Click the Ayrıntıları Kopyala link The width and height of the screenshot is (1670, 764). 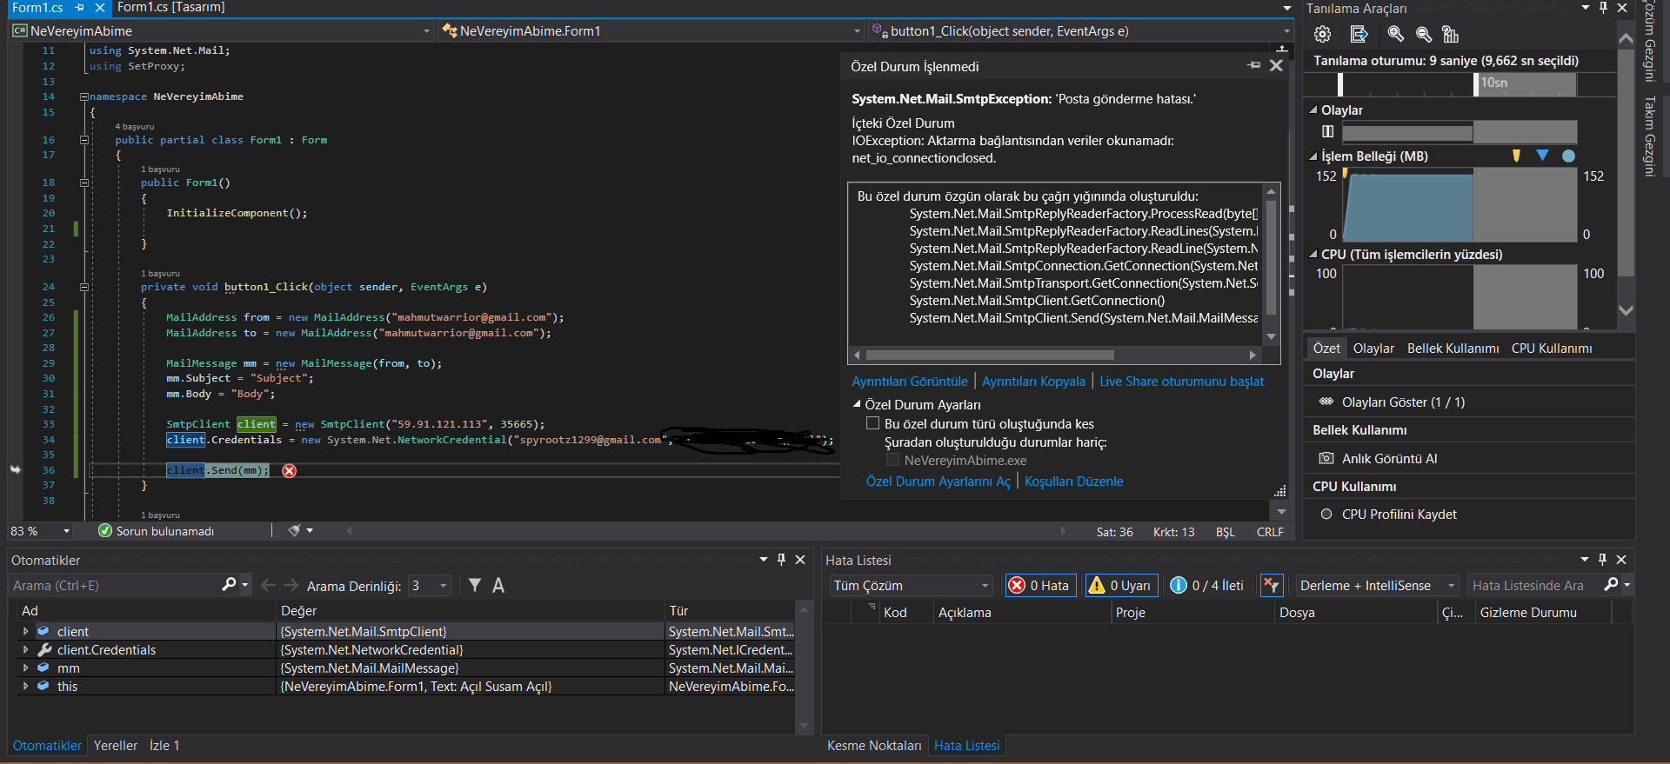click(1033, 381)
